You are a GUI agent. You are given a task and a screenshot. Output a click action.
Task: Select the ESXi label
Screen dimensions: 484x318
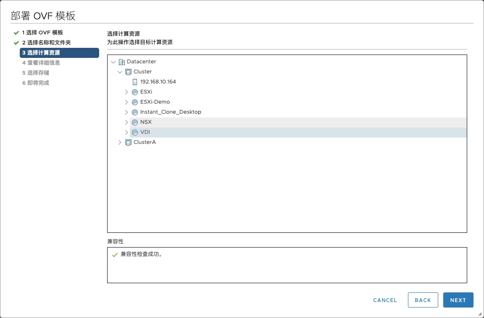point(146,92)
